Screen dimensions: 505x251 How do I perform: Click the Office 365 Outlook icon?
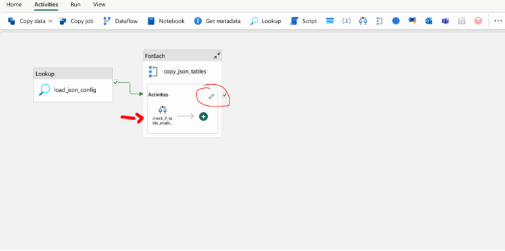pos(429,21)
